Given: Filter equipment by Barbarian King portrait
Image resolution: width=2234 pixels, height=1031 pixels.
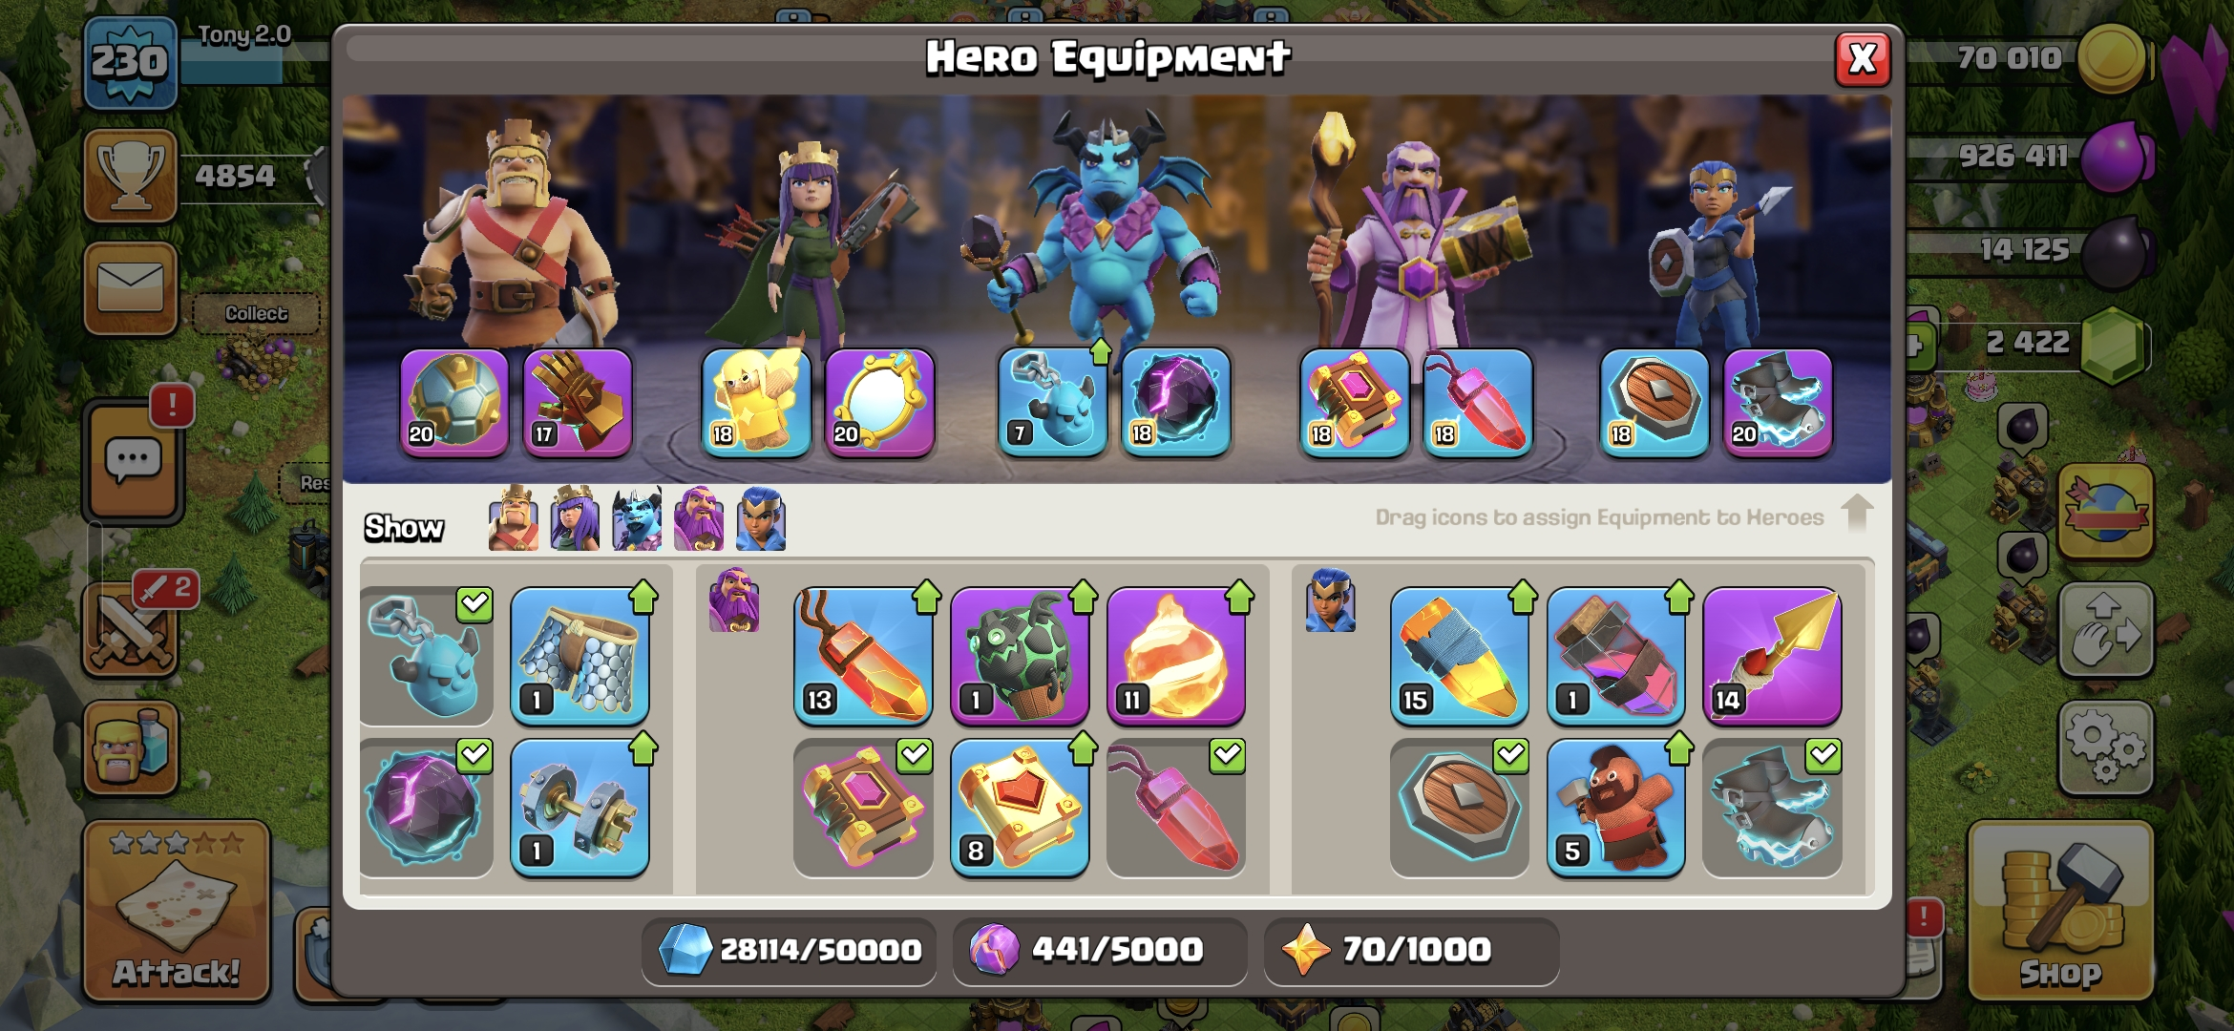Looking at the screenshot, I should pyautogui.click(x=514, y=519).
